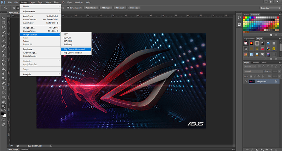
Task: Open the Fill slider arrow
Action: [x=280, y=76]
